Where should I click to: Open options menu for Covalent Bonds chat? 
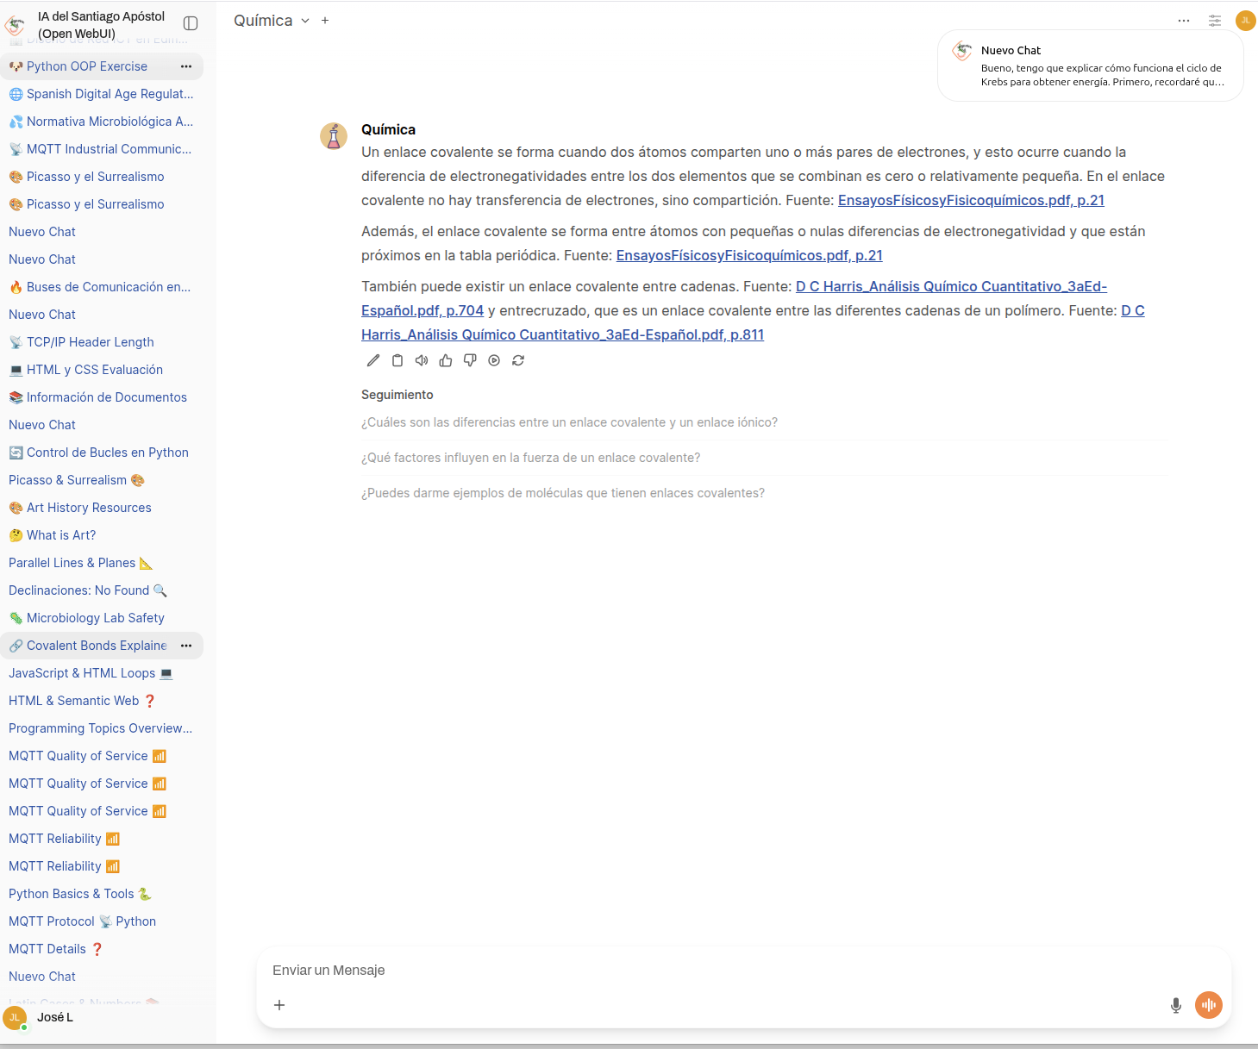pos(186,646)
